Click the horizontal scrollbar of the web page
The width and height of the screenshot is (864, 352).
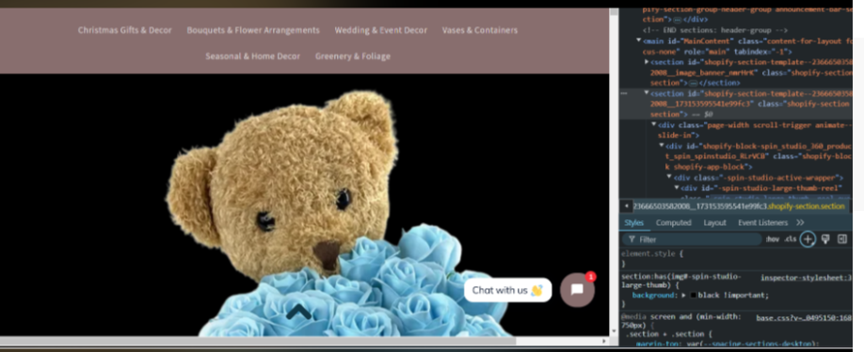click(258, 341)
